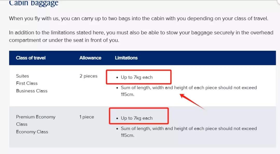Click the 1 piece allowance cell

pos(87,117)
